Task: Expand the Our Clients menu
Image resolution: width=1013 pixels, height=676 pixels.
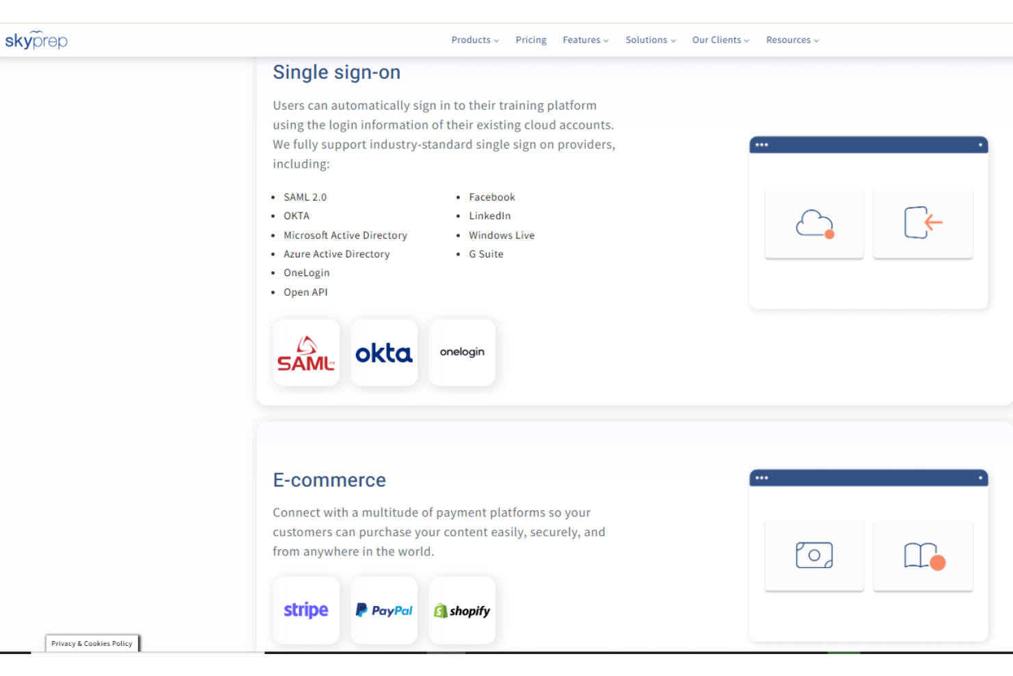Action: pyautogui.click(x=720, y=40)
